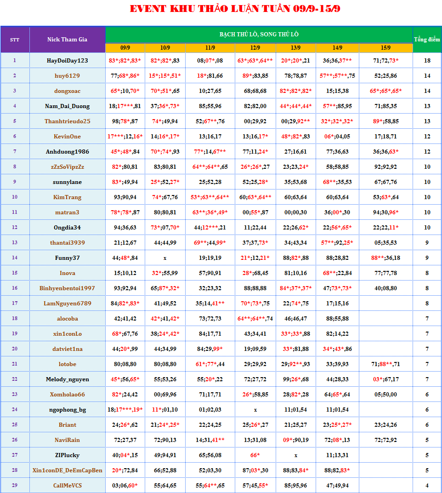This screenshot has width=442, height=493.
Task: Click the 09/9 date column header
Action: click(125, 48)
